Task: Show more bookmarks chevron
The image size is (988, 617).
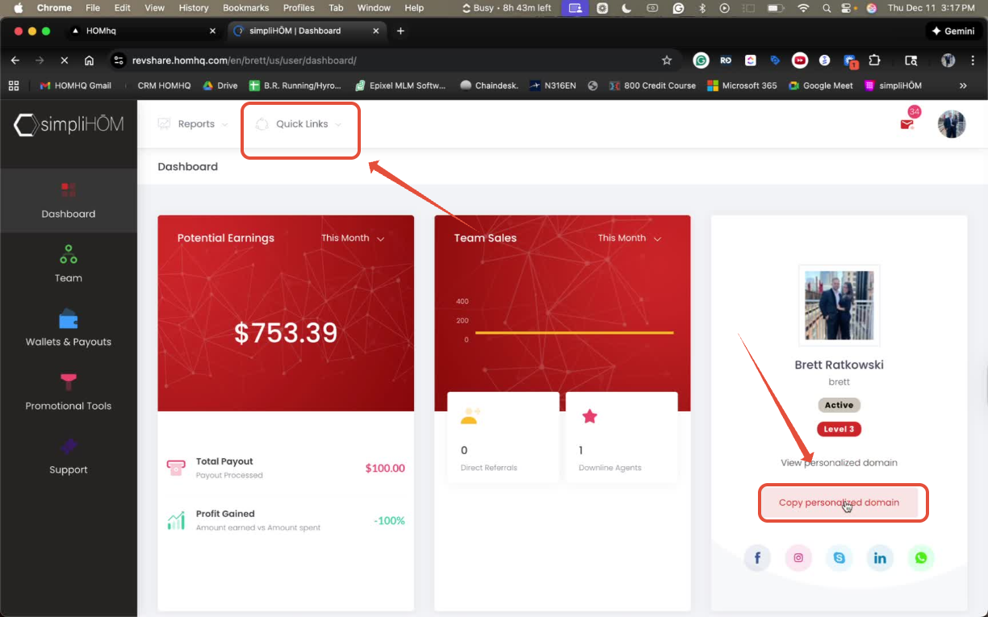Action: tap(963, 85)
